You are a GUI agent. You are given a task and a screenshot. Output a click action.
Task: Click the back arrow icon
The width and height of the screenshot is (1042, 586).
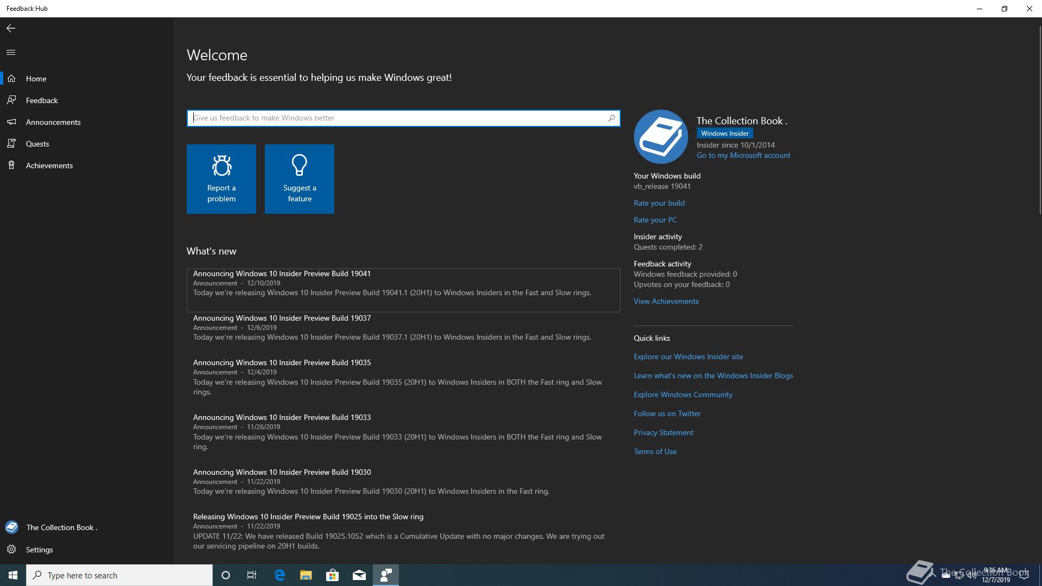tap(11, 28)
